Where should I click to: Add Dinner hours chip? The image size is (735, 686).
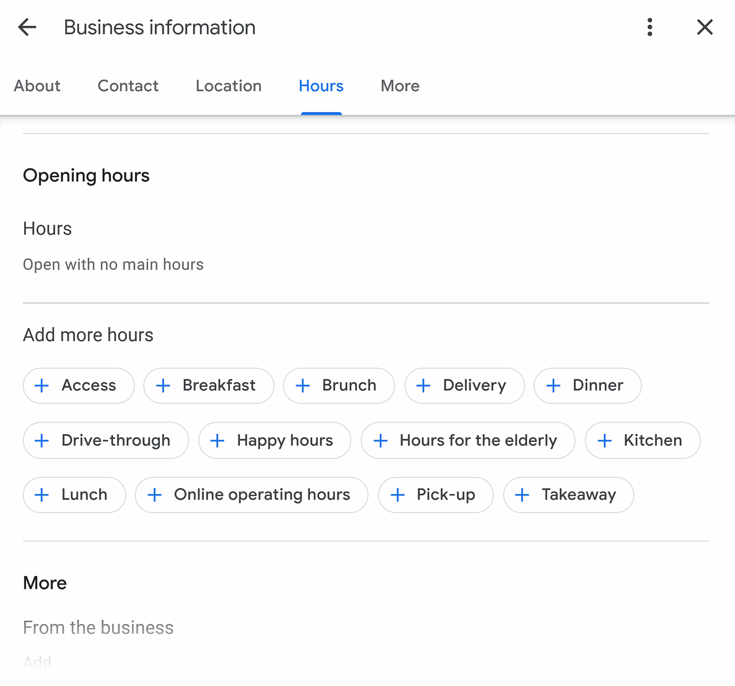click(x=588, y=385)
